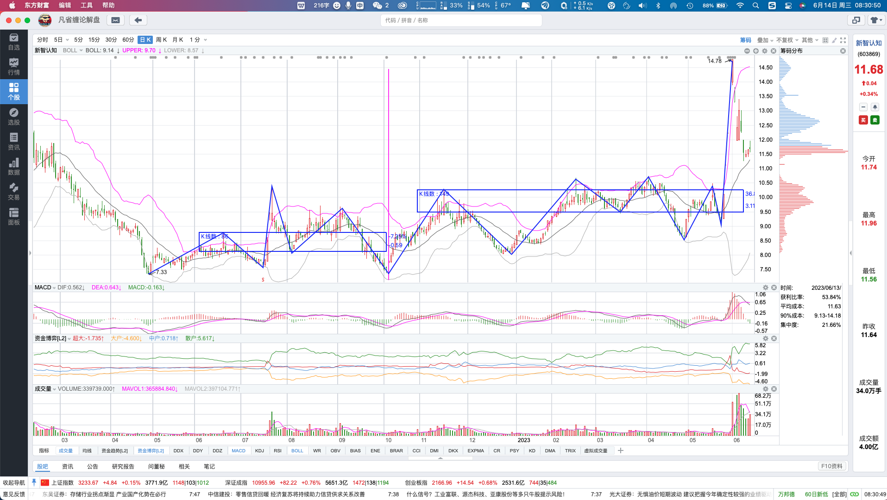Click the mail envelope icon
This screenshot has height=500, width=887.
coord(116,20)
